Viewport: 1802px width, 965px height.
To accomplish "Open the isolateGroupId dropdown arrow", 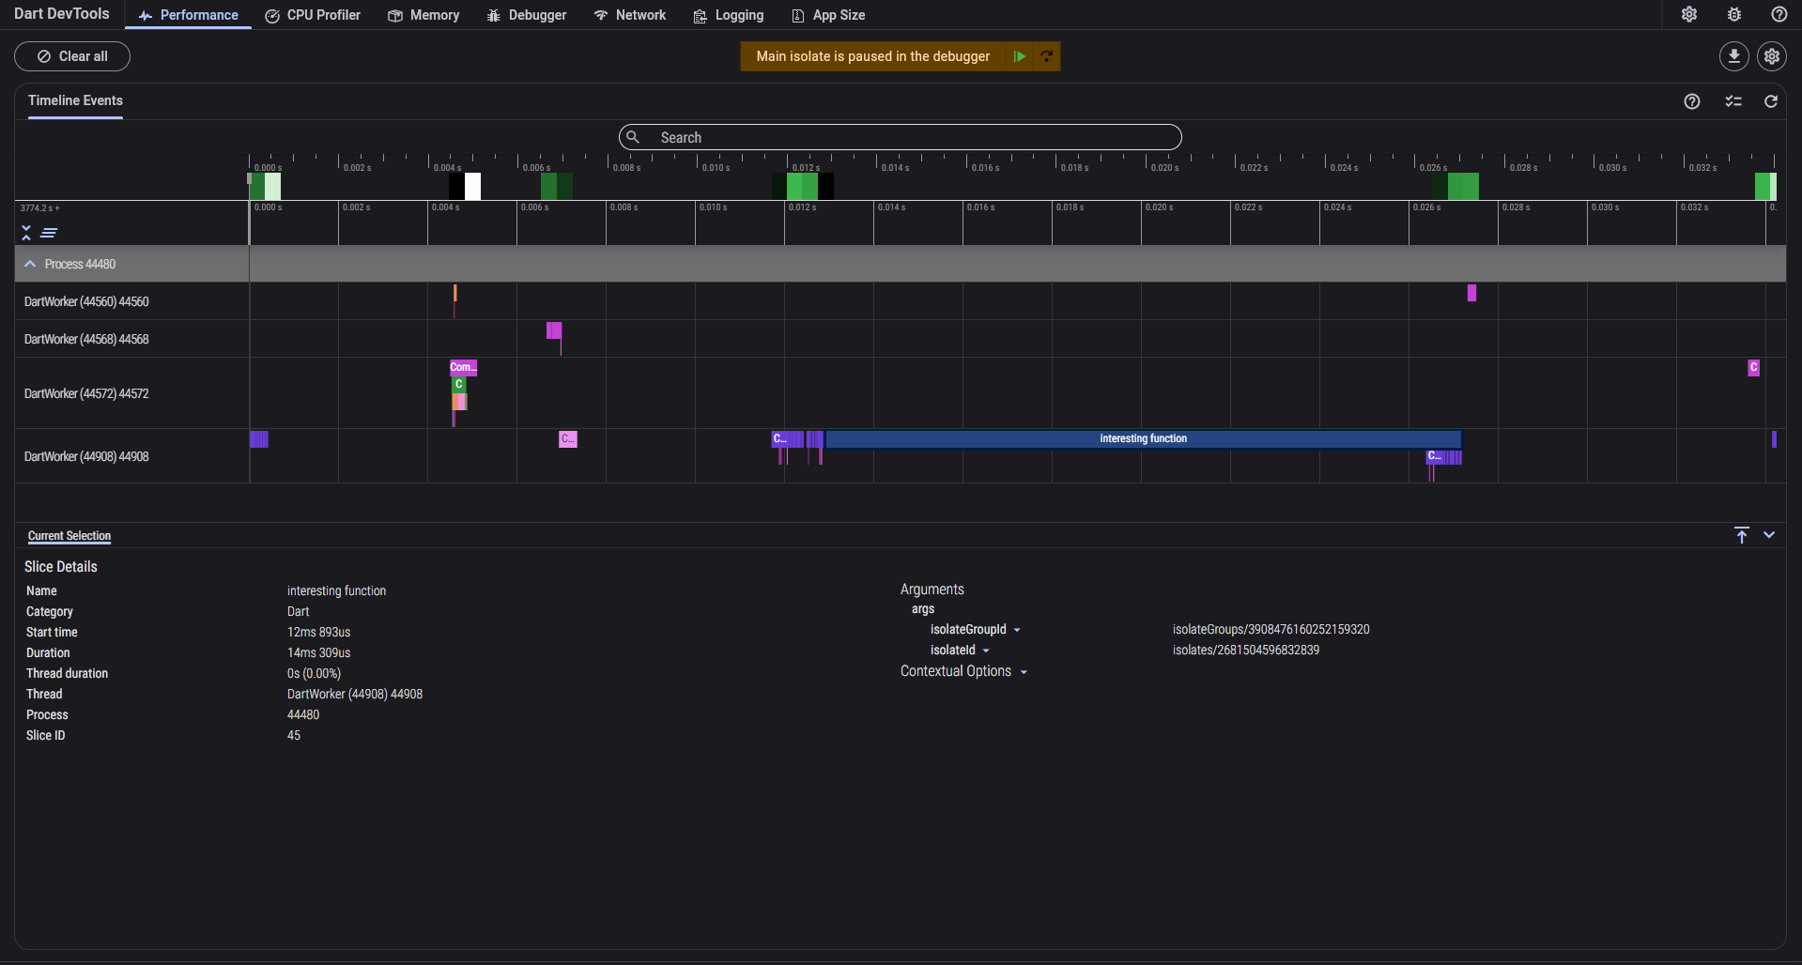I will point(1017,630).
